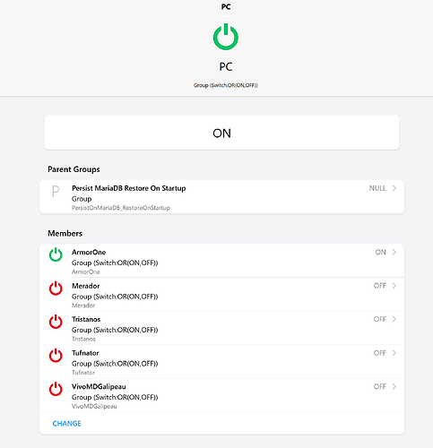Image resolution: width=433 pixels, height=448 pixels.
Task: Open chevron for Persist MariaDB Restore On Startup
Action: pos(394,188)
